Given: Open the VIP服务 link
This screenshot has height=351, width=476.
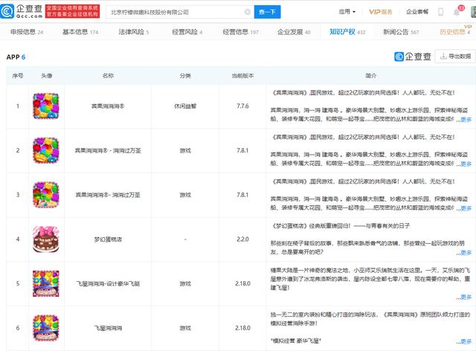Looking at the screenshot, I should point(380,12).
